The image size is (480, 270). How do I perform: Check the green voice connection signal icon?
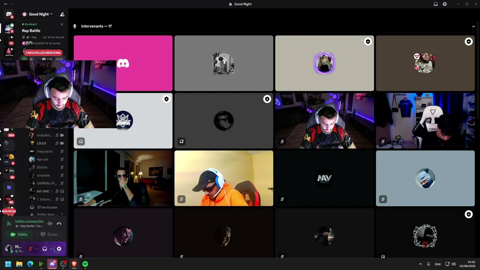(x=9, y=223)
